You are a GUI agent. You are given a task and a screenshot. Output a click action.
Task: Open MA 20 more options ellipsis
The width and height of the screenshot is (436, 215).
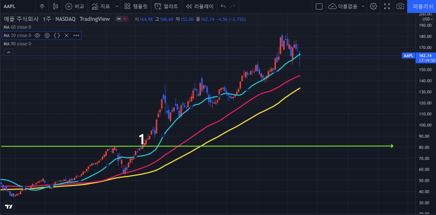(76, 36)
